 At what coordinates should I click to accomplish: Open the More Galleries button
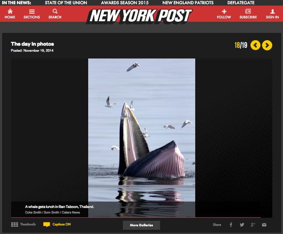(141, 225)
